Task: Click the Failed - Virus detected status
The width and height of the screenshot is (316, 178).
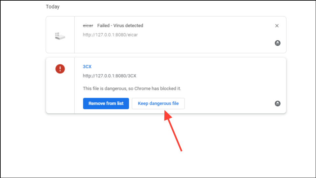Action: point(120,26)
